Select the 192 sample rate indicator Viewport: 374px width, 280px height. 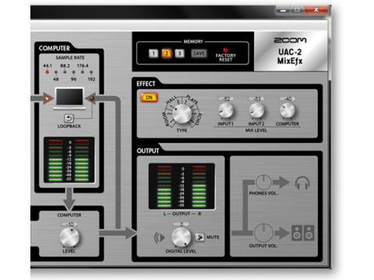click(x=91, y=72)
